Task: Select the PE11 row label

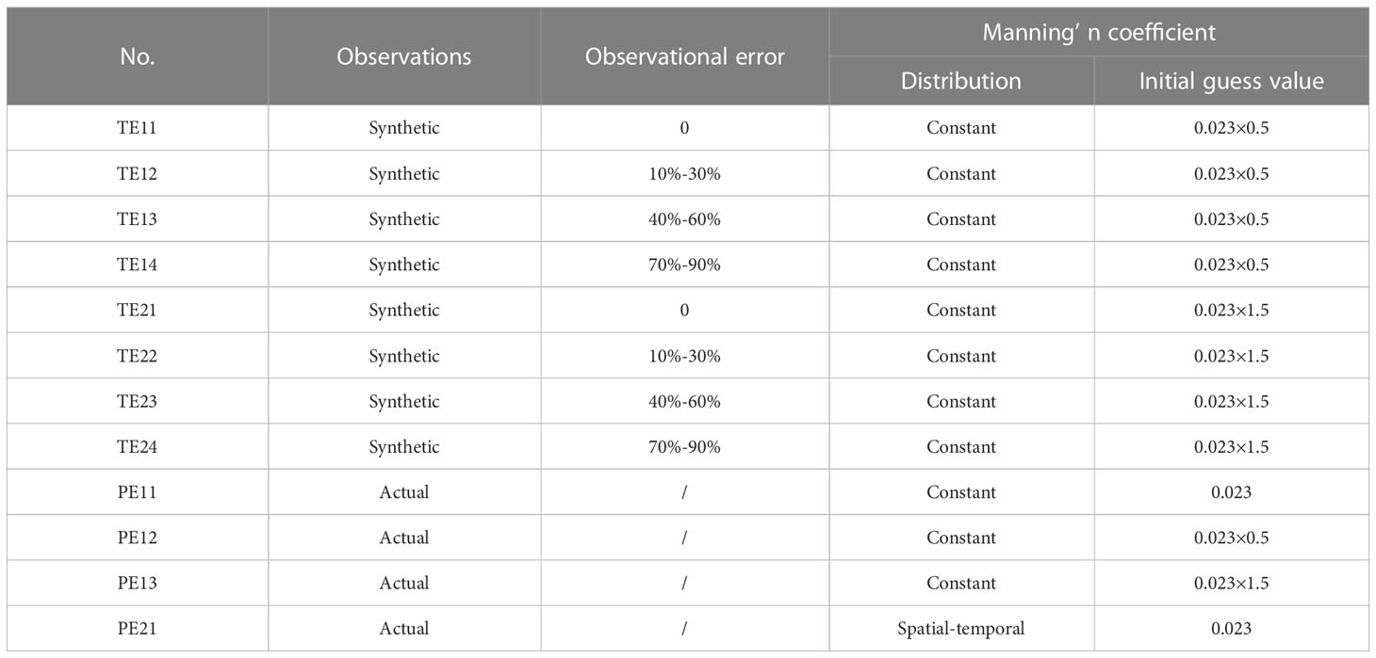Action: coord(138,492)
